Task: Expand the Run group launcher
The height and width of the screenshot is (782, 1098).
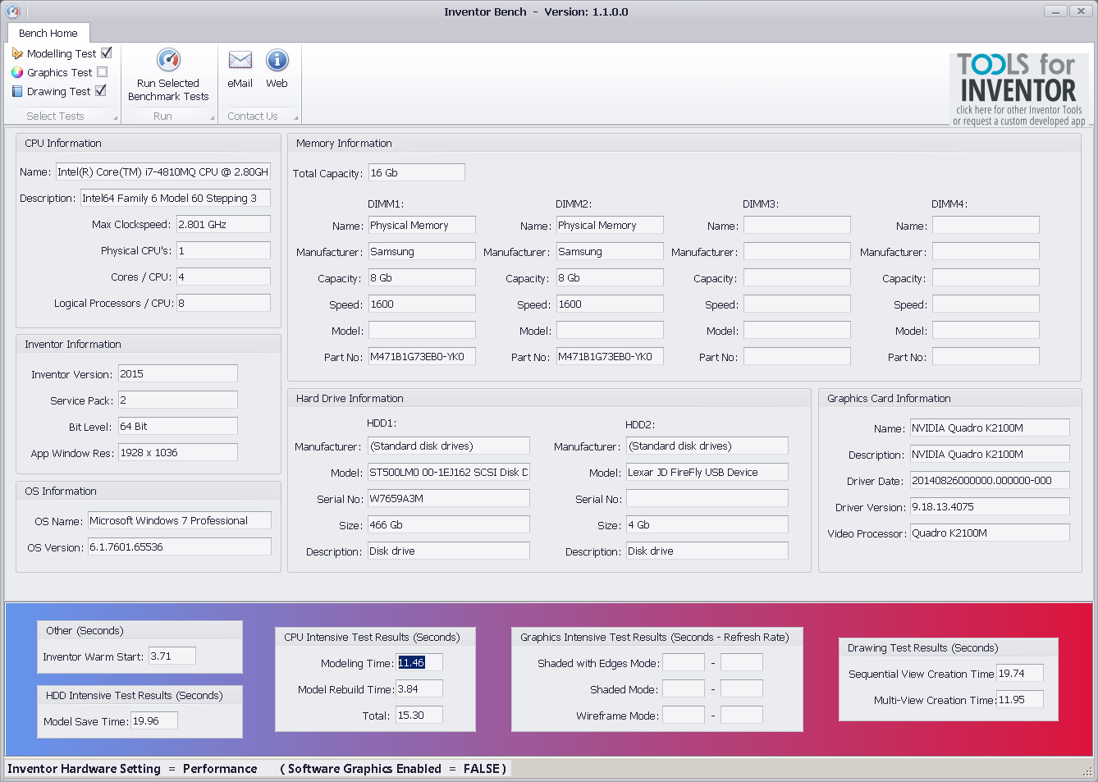Action: tap(212, 118)
